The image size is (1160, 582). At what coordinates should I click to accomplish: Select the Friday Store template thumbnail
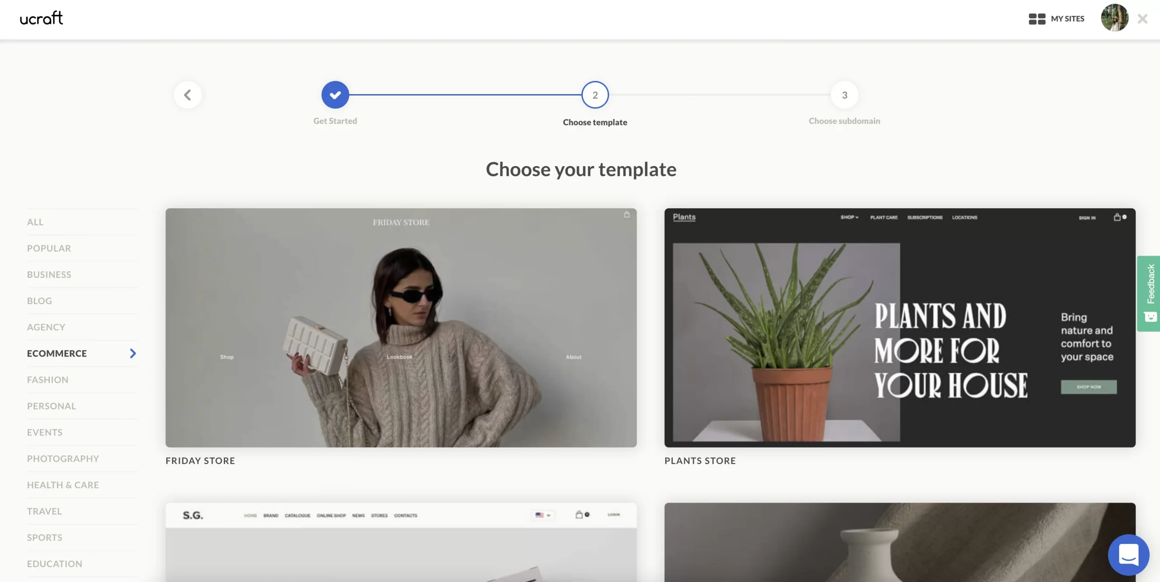click(401, 328)
